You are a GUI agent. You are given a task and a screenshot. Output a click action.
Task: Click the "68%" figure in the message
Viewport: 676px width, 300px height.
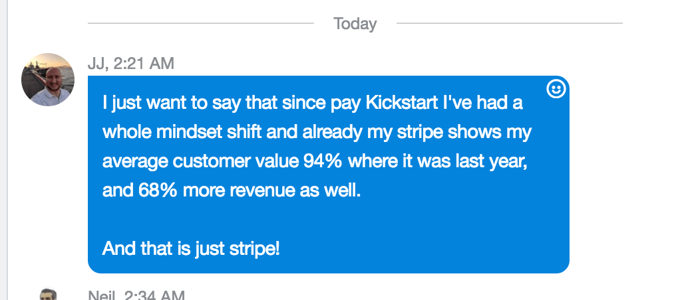point(158,190)
